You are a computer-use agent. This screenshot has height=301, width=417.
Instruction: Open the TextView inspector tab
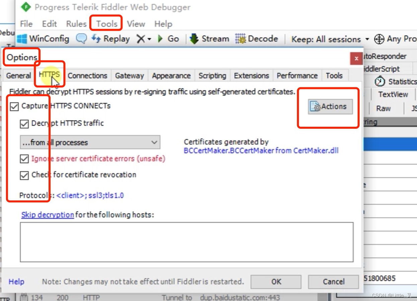[x=393, y=94]
